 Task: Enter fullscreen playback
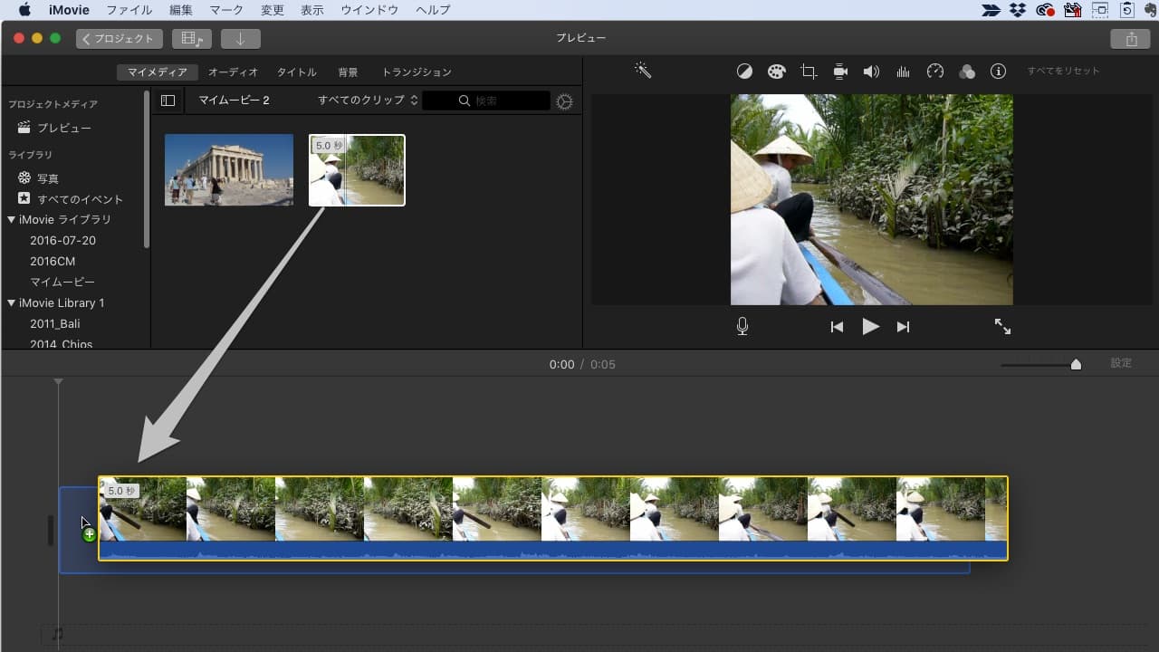tap(1002, 327)
